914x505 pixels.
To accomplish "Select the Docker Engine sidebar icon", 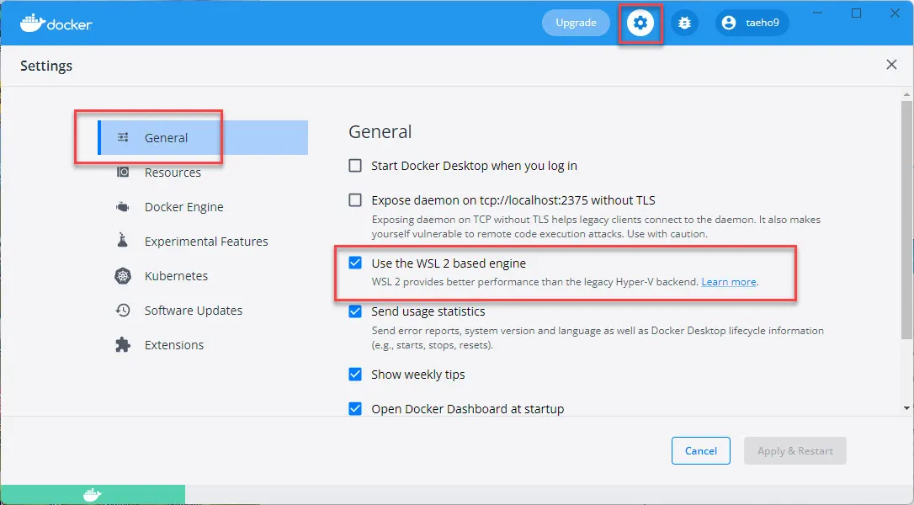I will 122,206.
